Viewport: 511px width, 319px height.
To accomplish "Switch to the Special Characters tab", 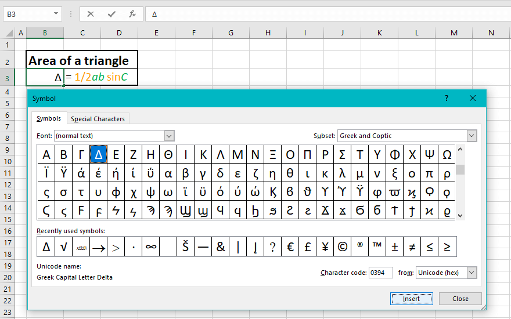I will click(98, 119).
